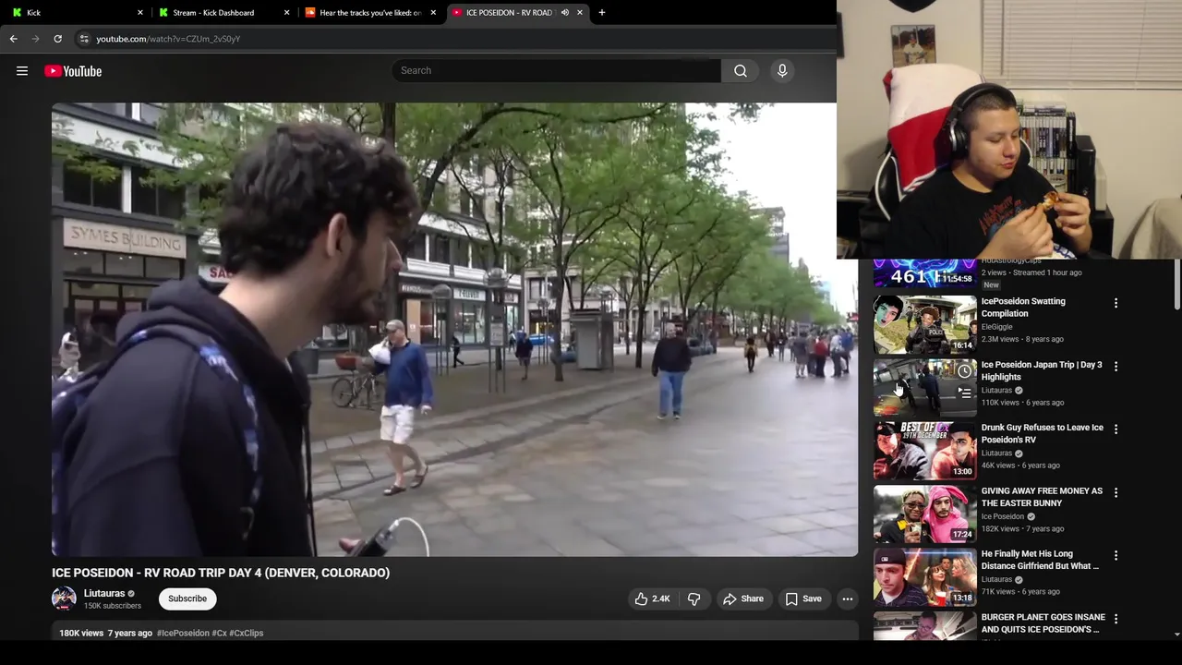Screen dimensions: 1182x665
Task: Click the EleGiggle channel name
Action: click(x=996, y=327)
